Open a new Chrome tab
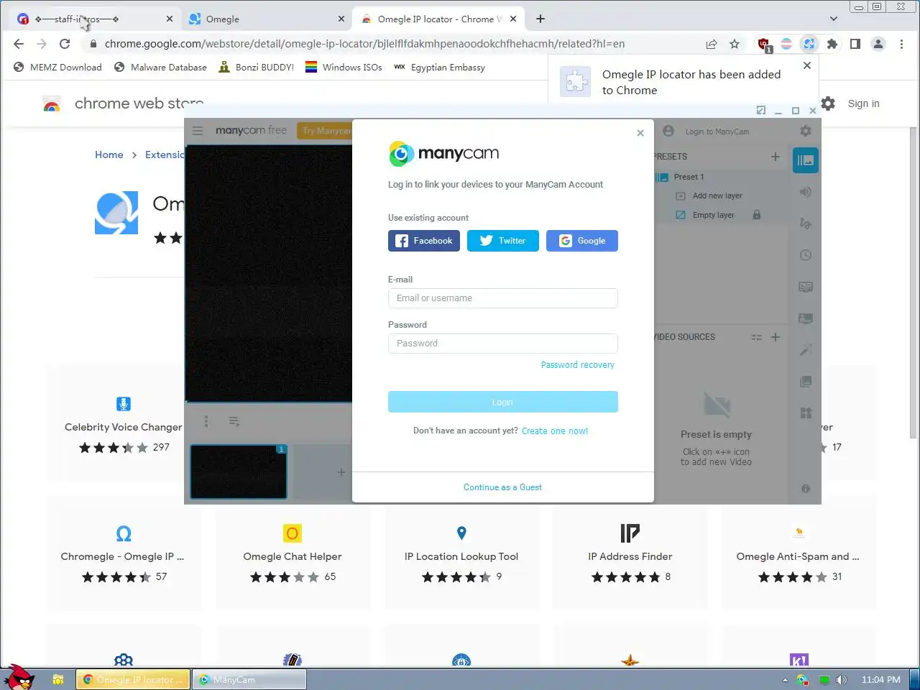The height and width of the screenshot is (690, 920). coord(540,19)
